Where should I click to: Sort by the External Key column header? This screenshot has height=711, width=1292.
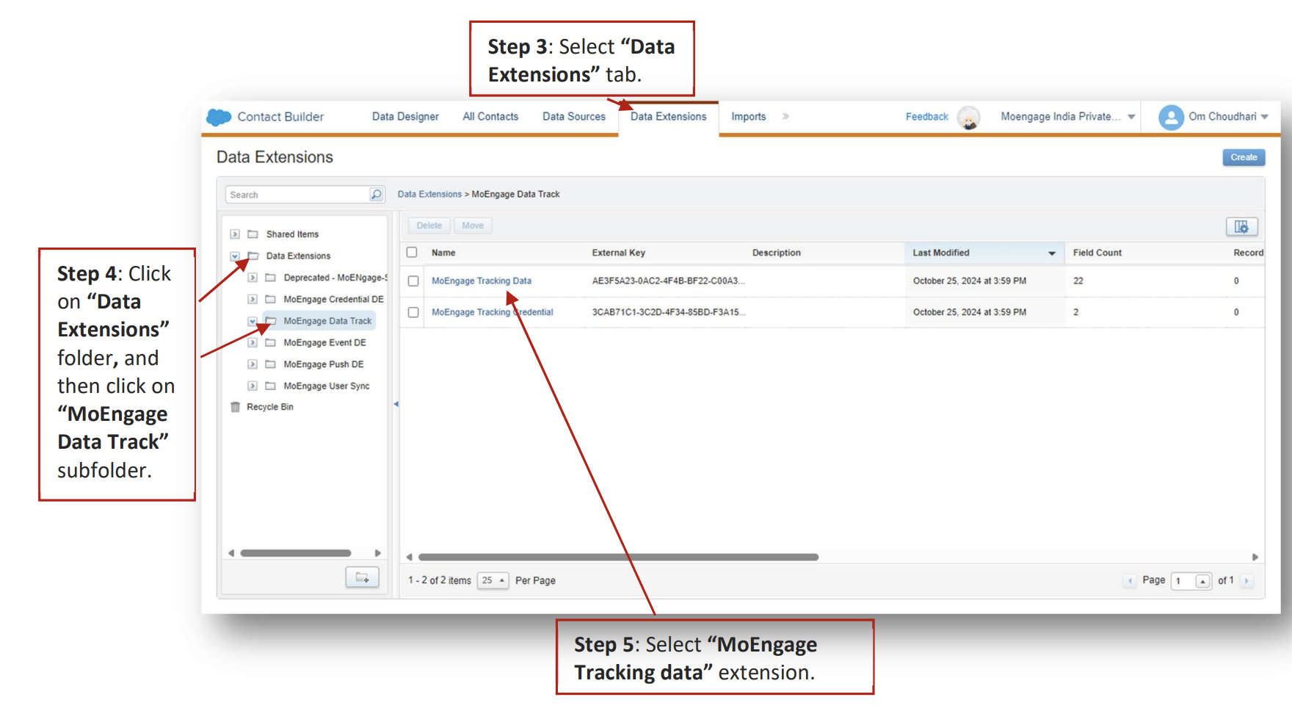point(619,253)
